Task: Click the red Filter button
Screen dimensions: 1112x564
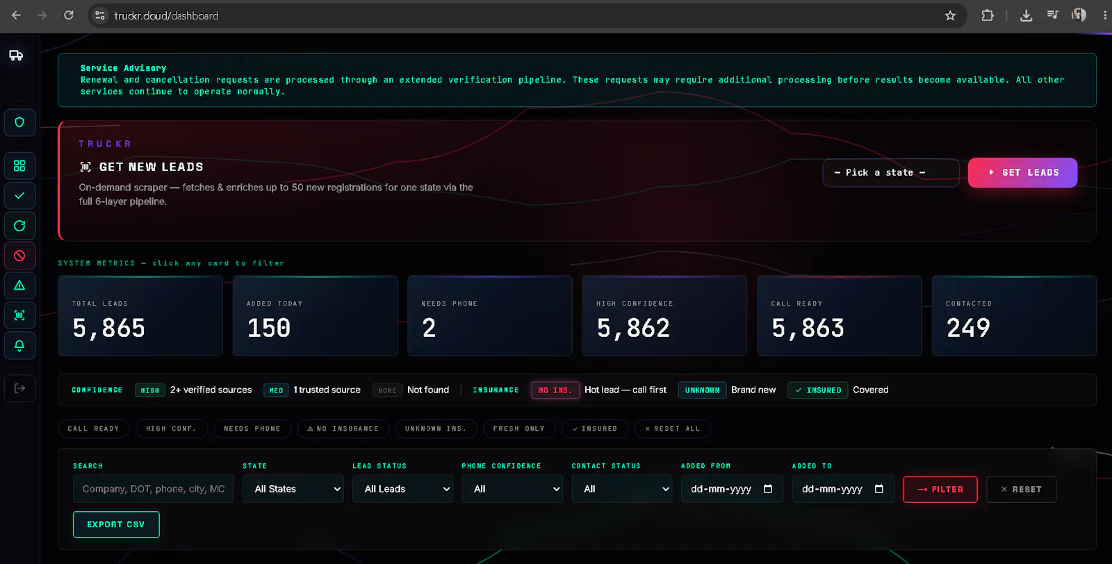Action: click(x=940, y=490)
